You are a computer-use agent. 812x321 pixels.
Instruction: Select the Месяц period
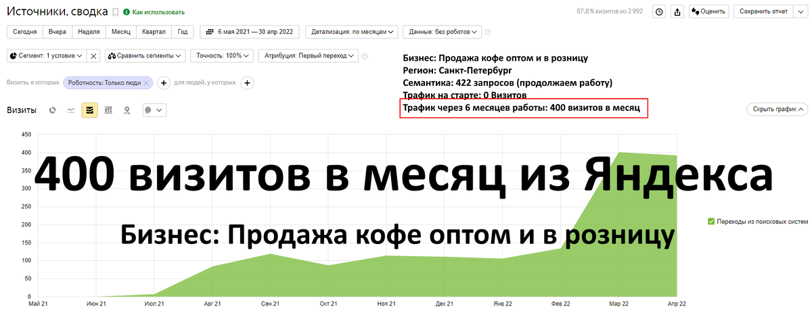(121, 32)
